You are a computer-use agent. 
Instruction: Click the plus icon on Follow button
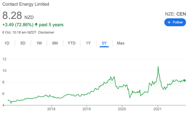click(169, 22)
